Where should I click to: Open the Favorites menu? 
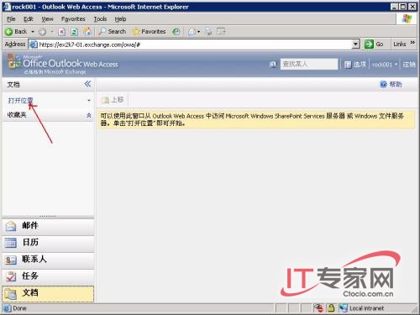(73, 19)
